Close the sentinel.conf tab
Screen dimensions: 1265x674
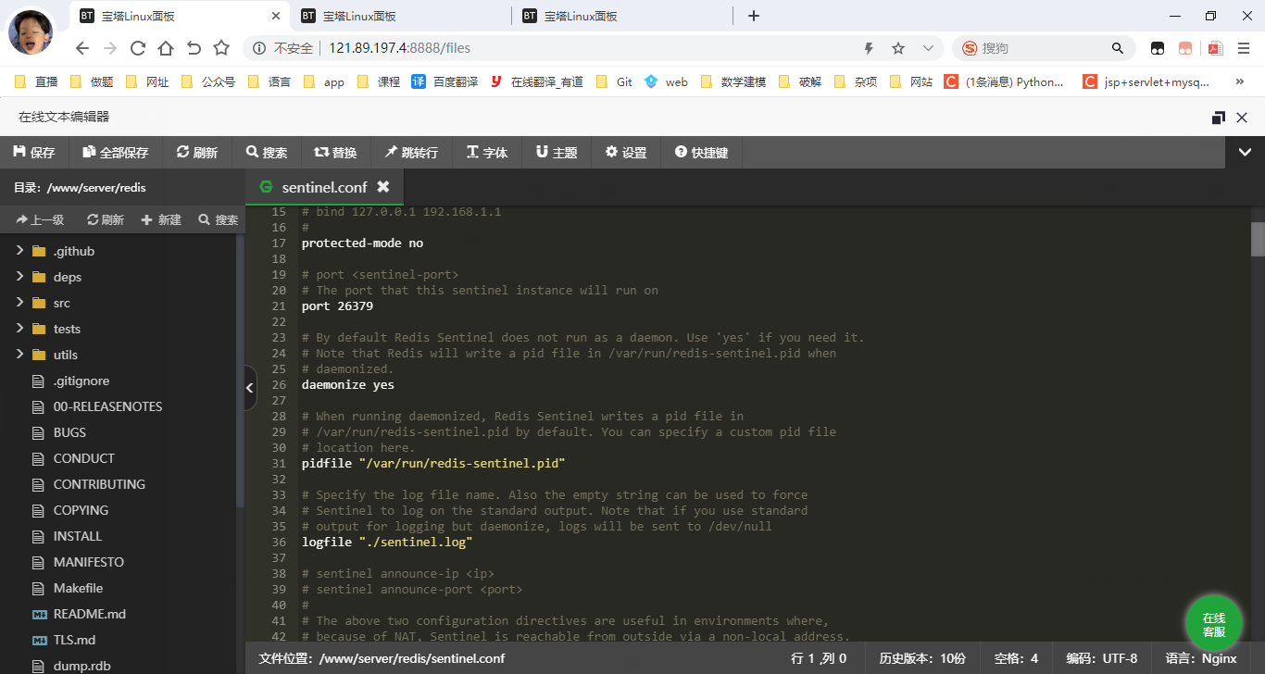tap(383, 187)
